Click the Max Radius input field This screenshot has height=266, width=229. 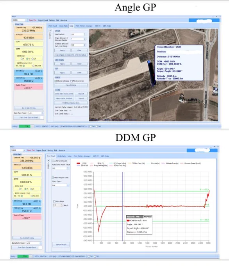click(77, 34)
